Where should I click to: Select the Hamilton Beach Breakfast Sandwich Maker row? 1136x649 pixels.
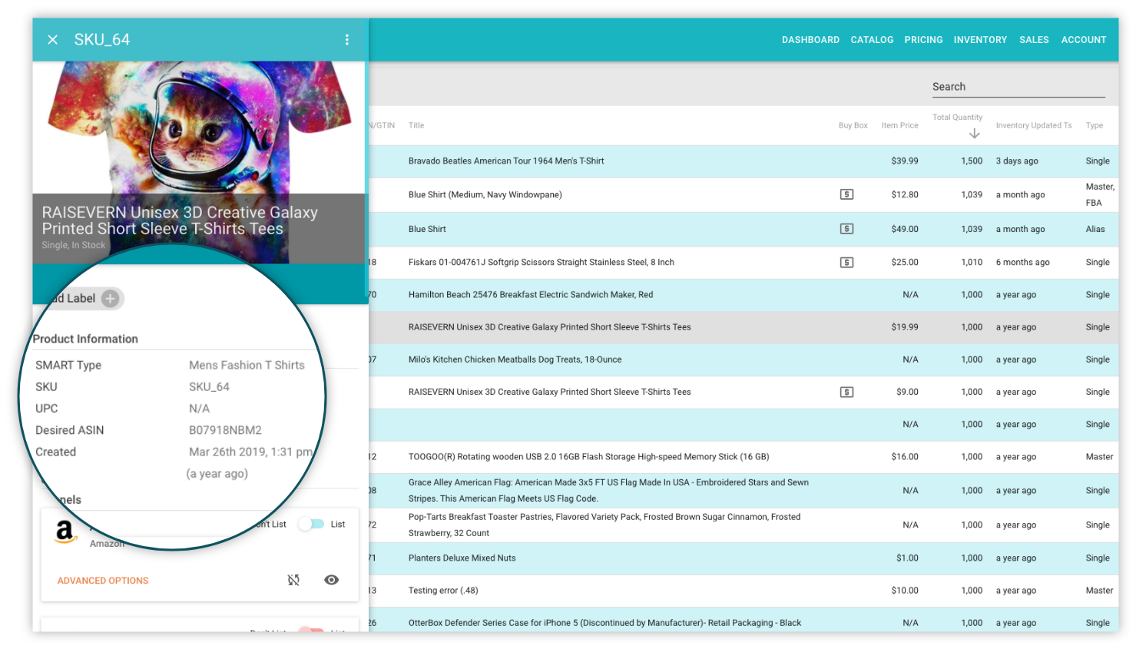743,295
